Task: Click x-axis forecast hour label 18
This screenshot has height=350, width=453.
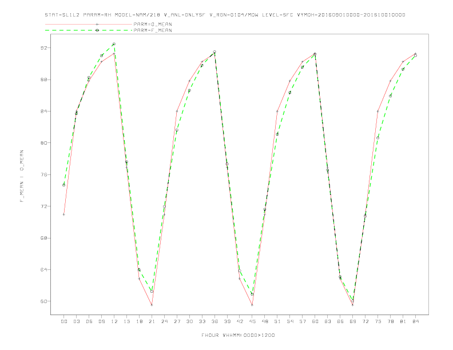Action: [139, 321]
